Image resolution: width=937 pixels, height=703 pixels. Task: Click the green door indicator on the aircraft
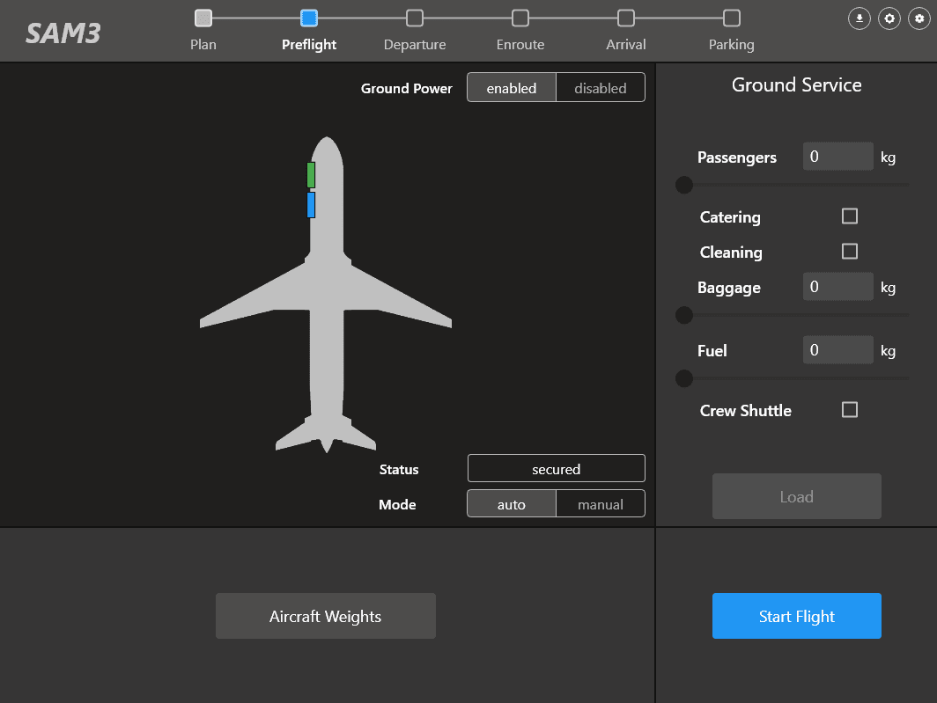tap(311, 174)
